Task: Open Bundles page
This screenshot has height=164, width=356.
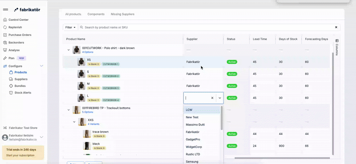Action: point(20,86)
